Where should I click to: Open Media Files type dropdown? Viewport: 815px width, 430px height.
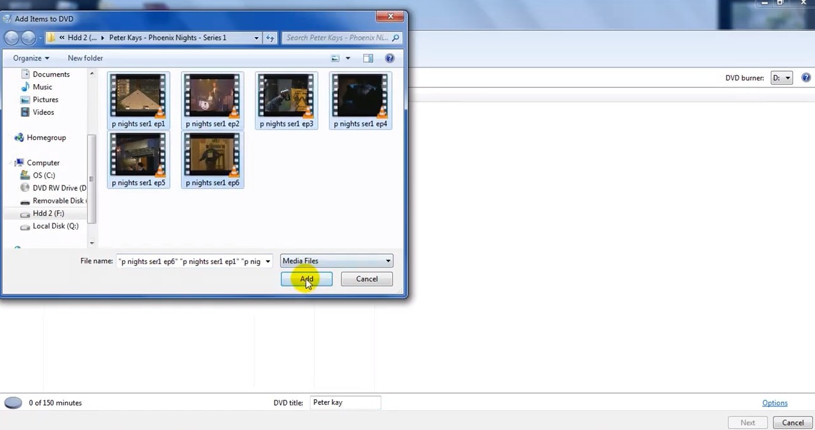[x=336, y=261]
